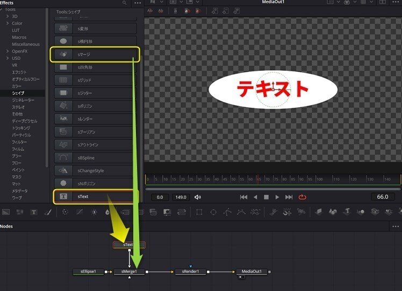
Task: Select LUT category in tree
Action: click(x=16, y=30)
